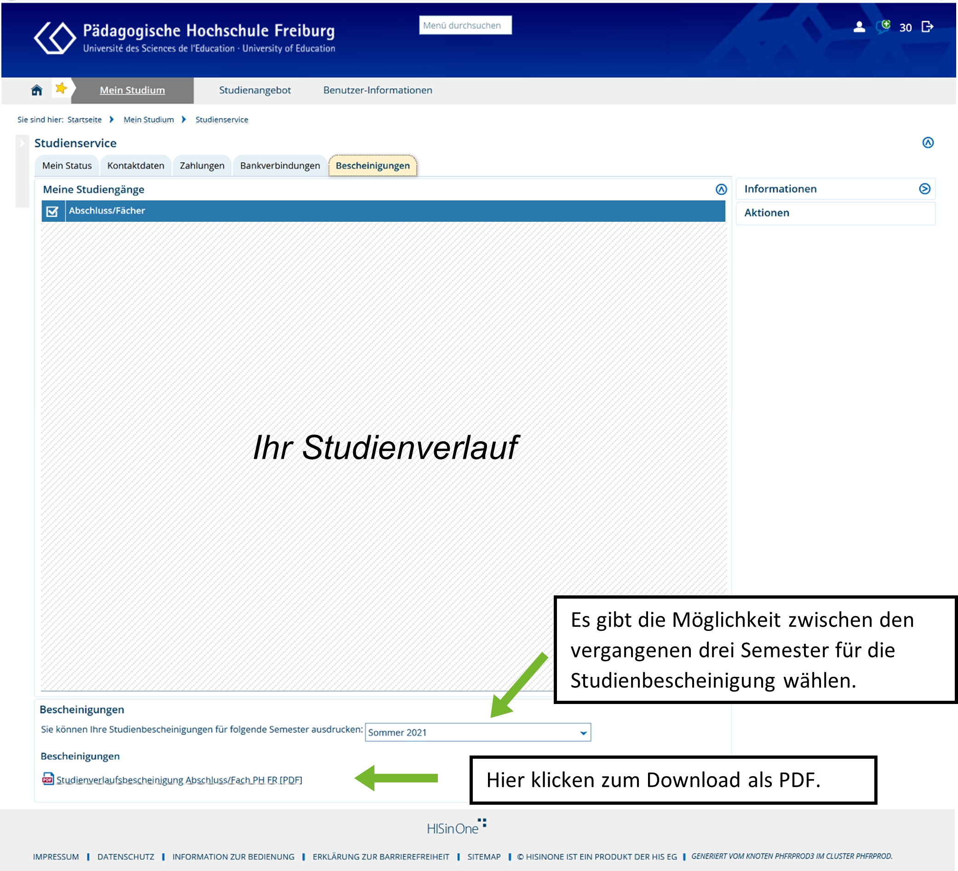Click the Aktionen panel header
The width and height of the screenshot is (958, 871).
835,213
